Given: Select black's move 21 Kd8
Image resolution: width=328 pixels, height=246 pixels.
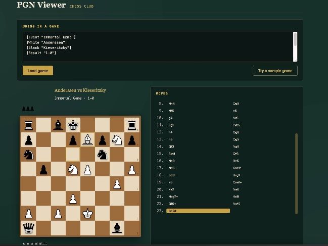Looking at the screenshot, I should coord(262,196).
